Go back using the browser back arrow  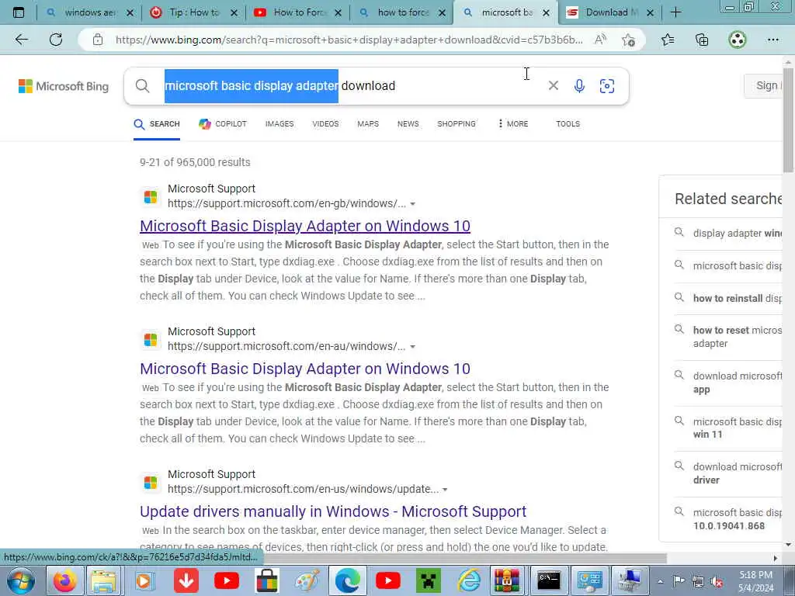(21, 40)
